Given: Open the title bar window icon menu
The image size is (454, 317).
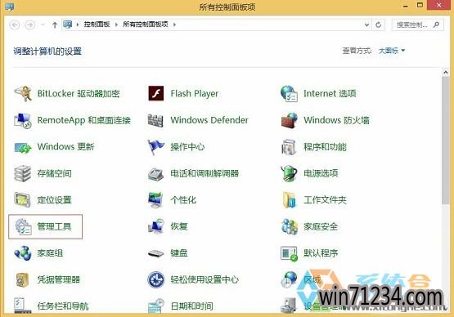Looking at the screenshot, I should [x=9, y=6].
